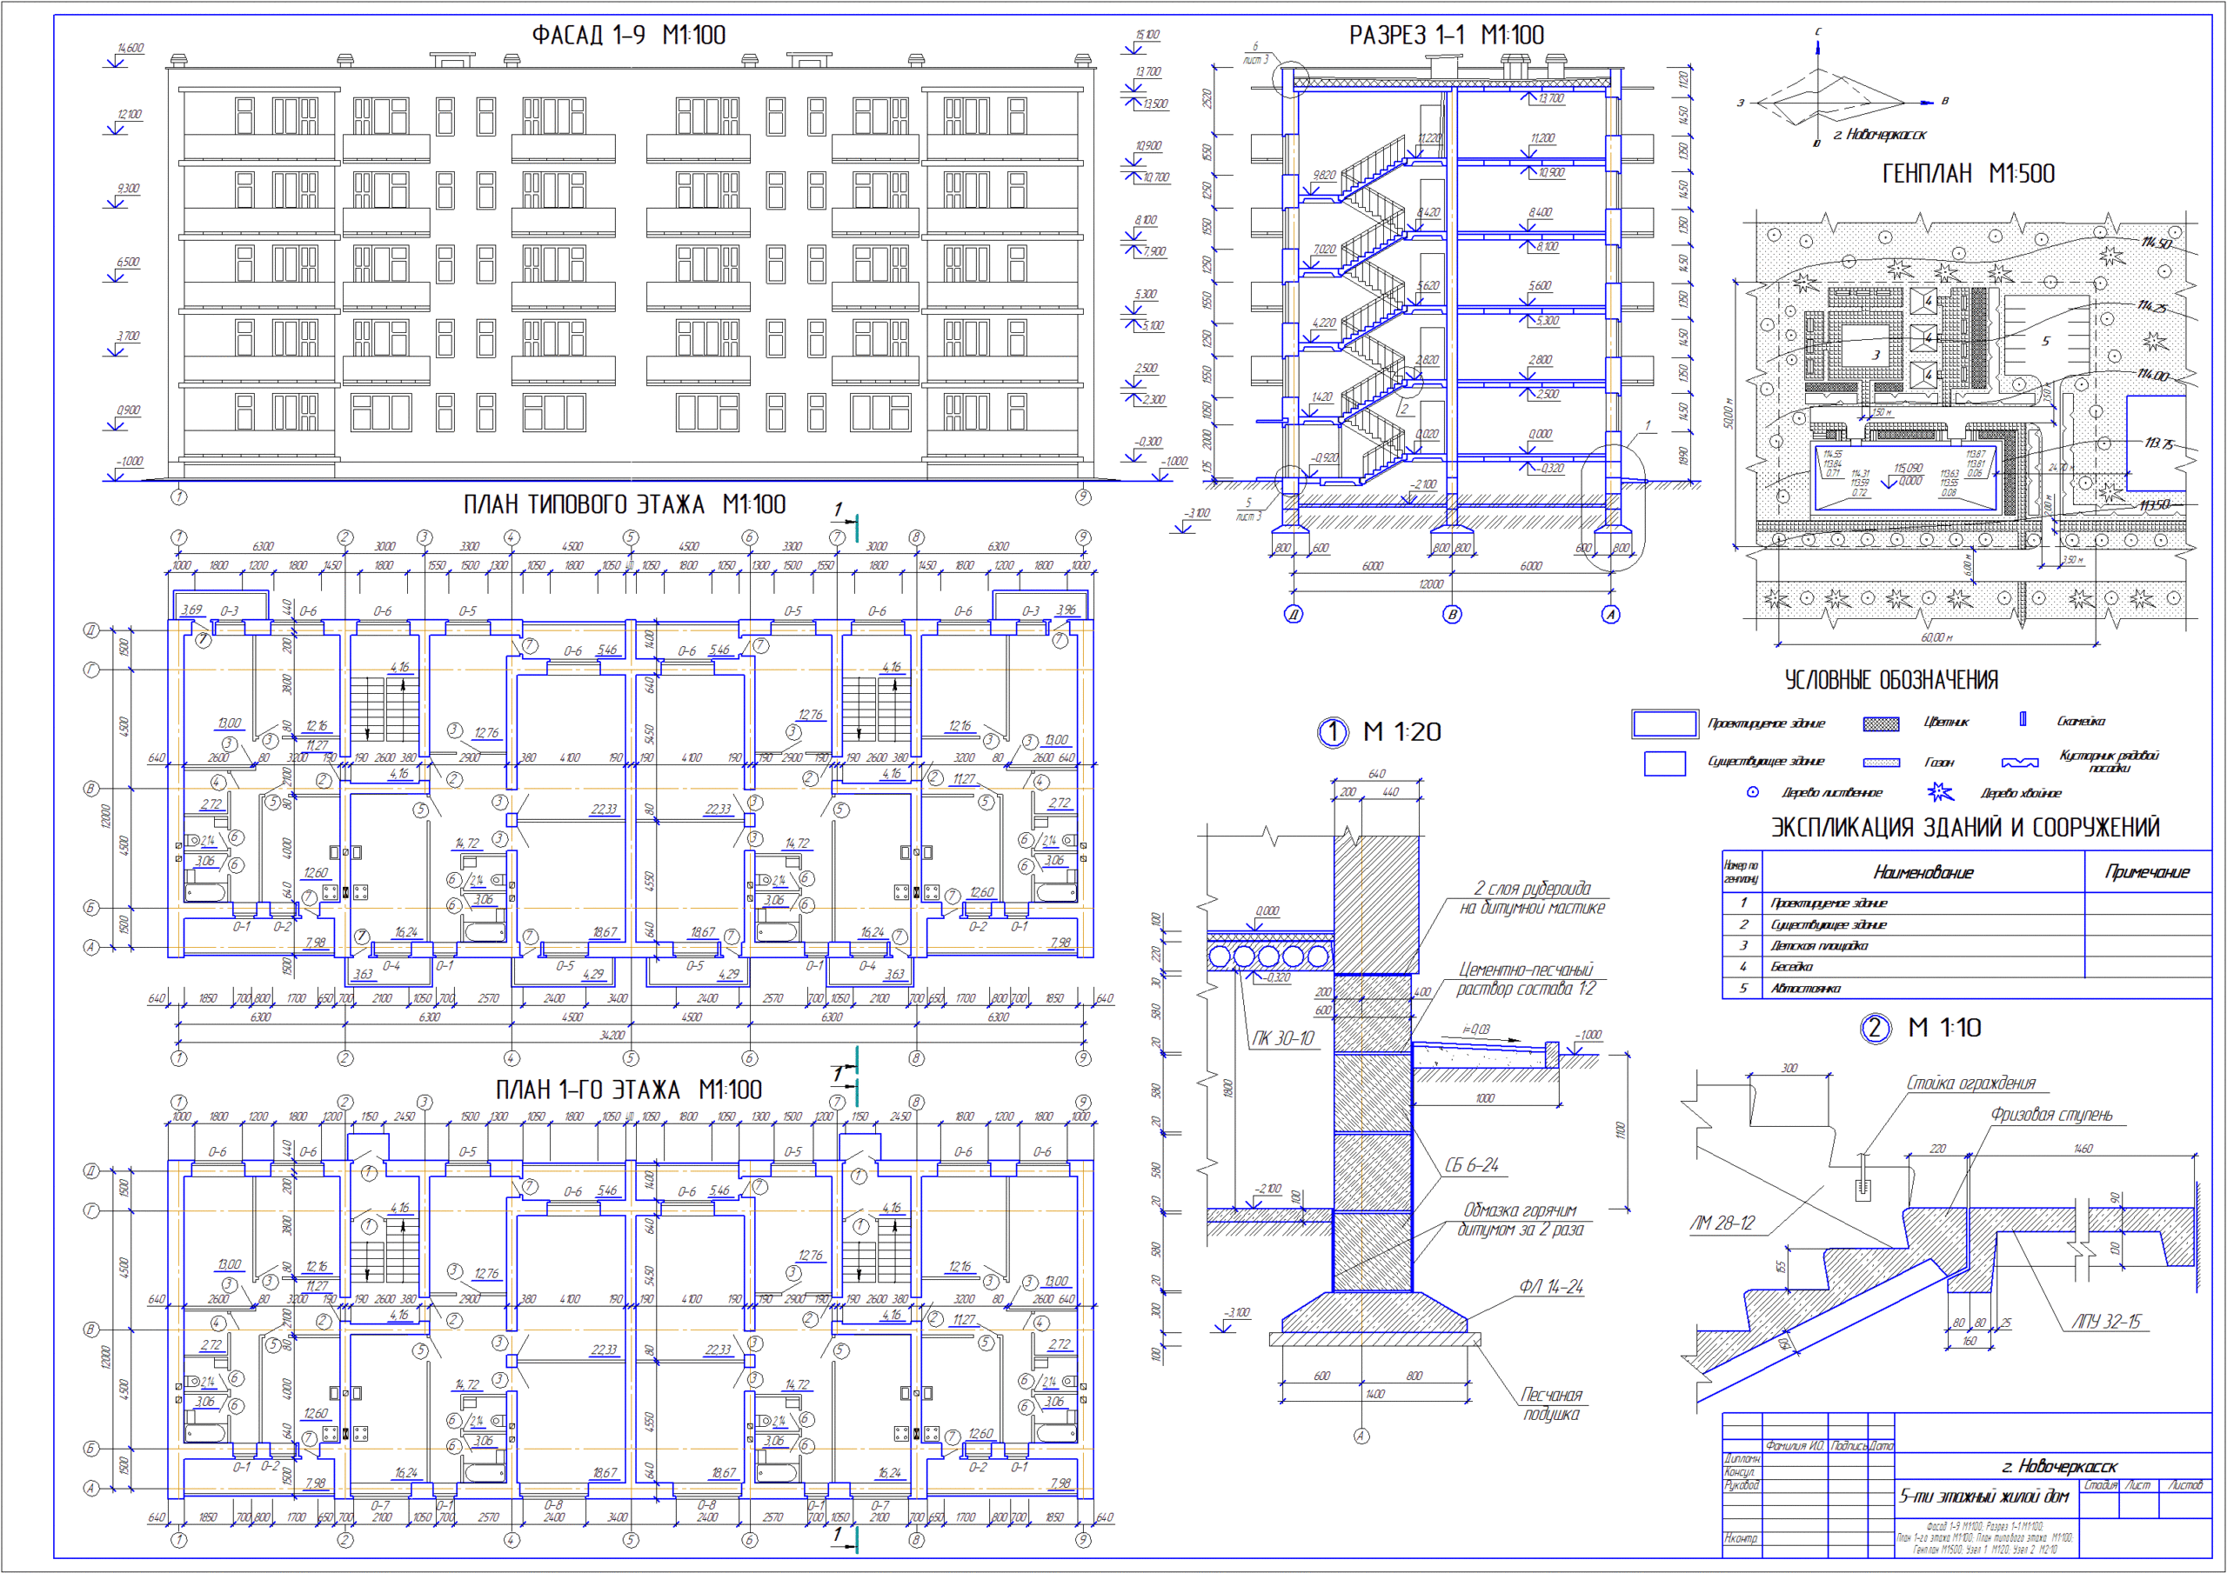Screen dimensions: 2227x1573
Task: Click the '34200' overall dimension
Action: [612, 1035]
